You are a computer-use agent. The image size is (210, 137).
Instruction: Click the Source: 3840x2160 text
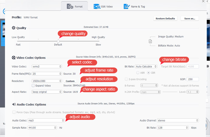point(74,85)
